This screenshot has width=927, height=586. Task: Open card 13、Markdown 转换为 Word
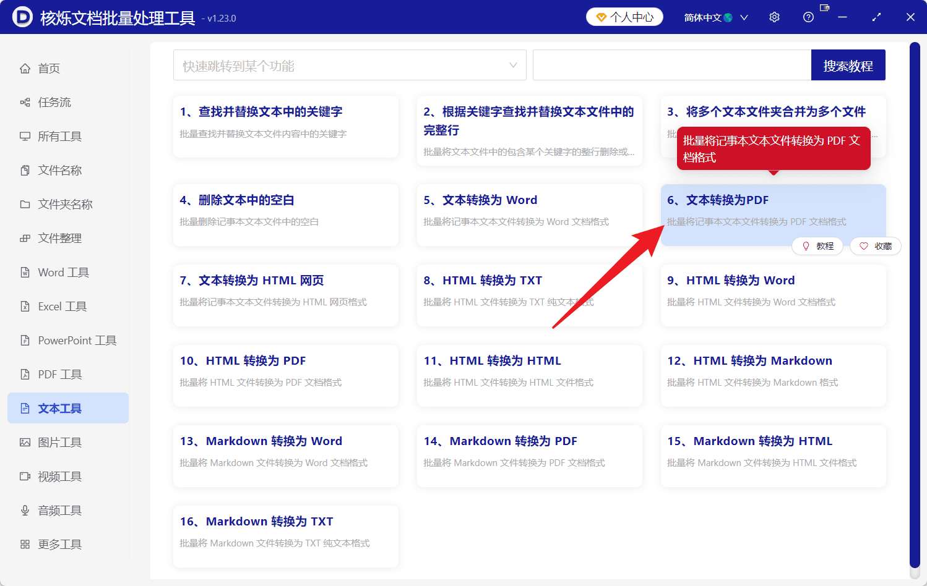(x=286, y=456)
